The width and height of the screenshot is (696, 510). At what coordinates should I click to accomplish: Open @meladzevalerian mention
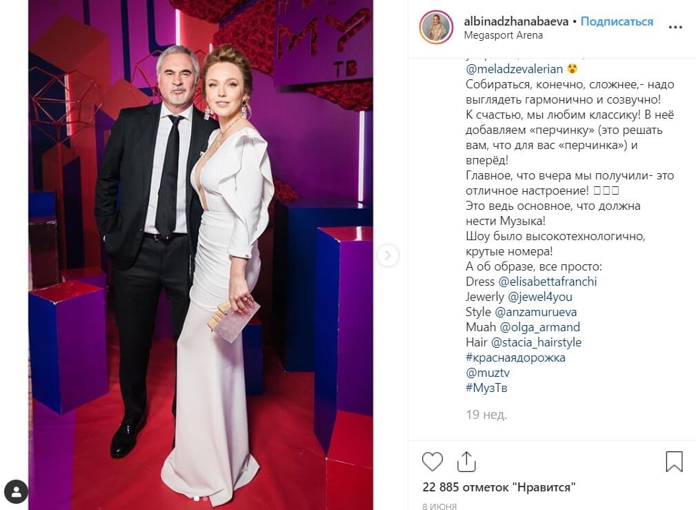pyautogui.click(x=514, y=69)
